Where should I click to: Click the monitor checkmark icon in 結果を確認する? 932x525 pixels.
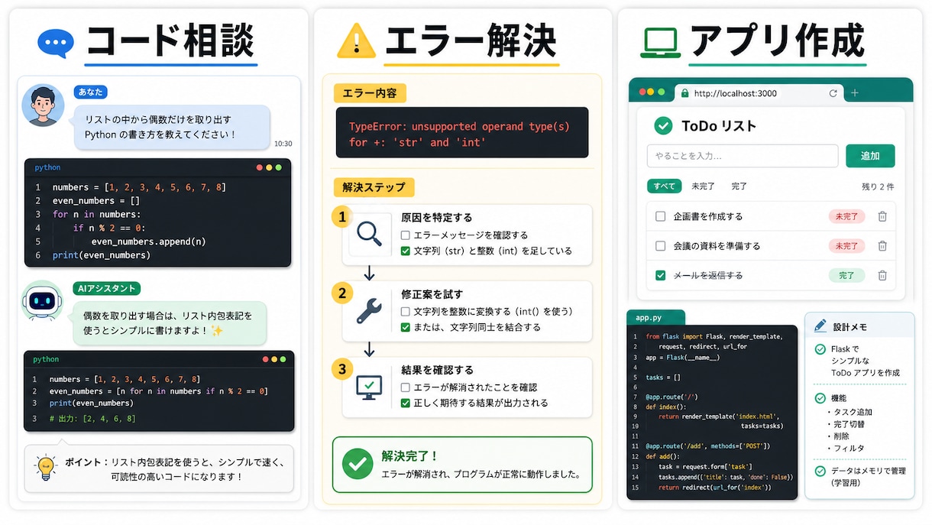[x=369, y=386]
